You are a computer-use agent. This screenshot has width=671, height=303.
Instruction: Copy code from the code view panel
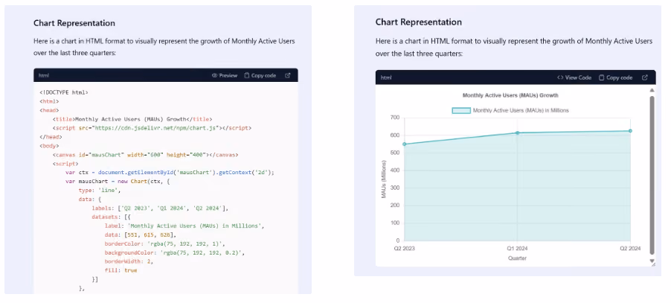[x=260, y=75]
